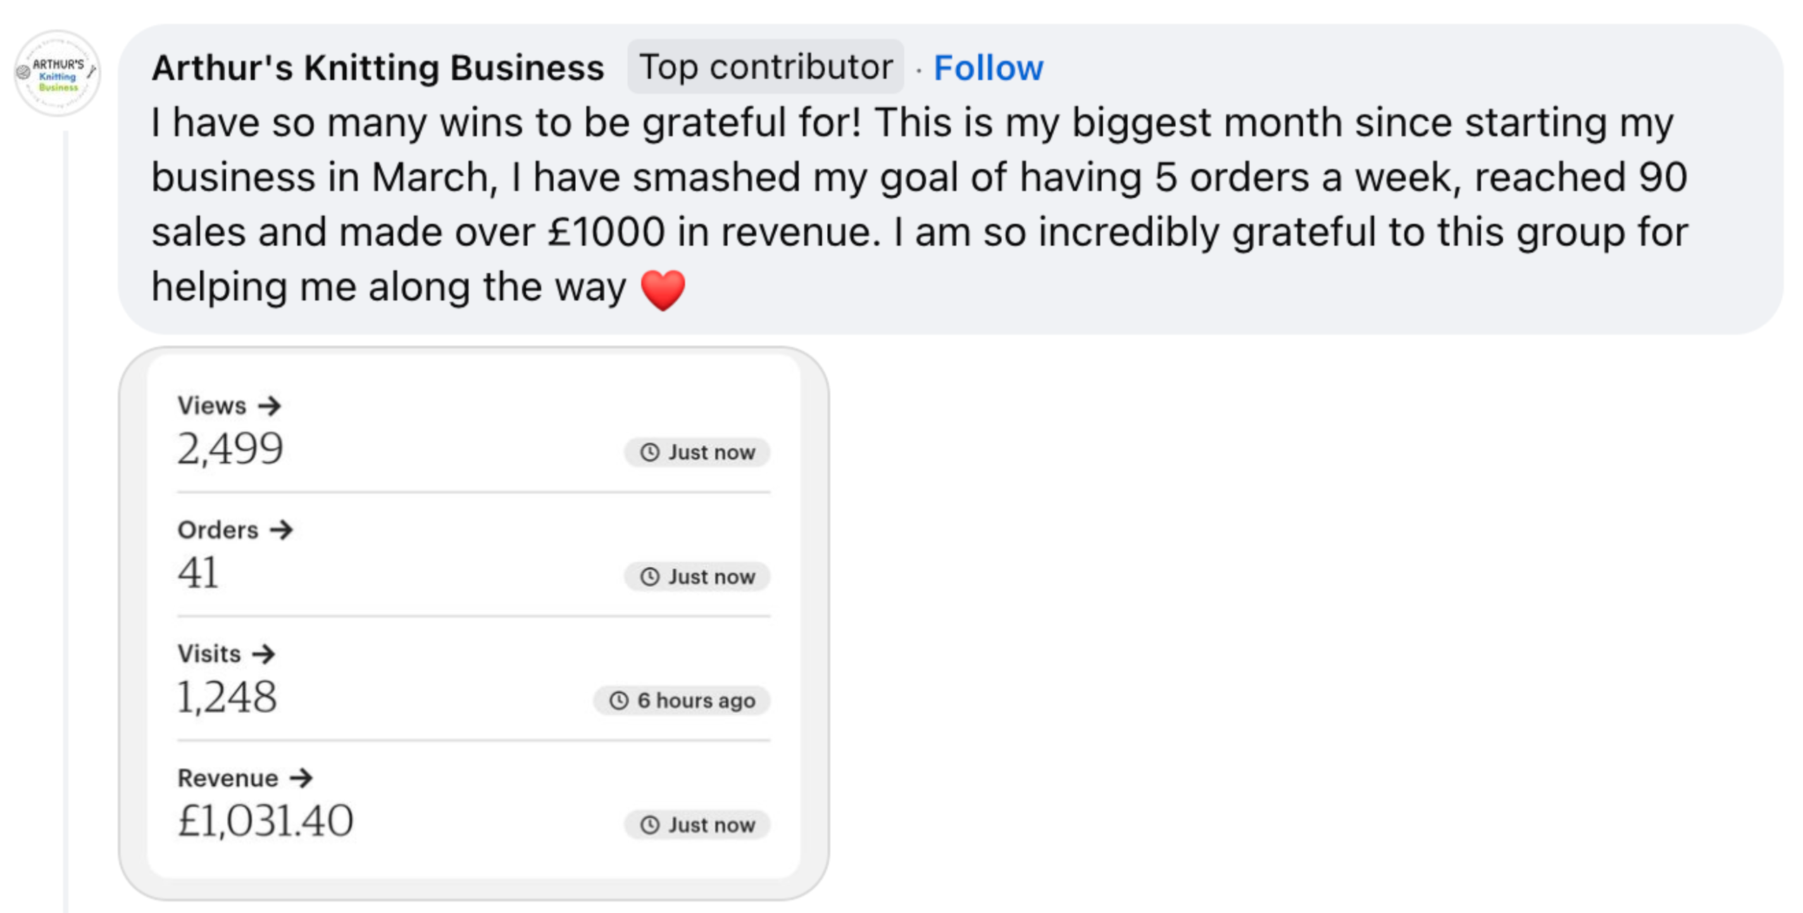The image size is (1803, 913).
Task: Click the red heart emoji in the comment
Action: 662,289
